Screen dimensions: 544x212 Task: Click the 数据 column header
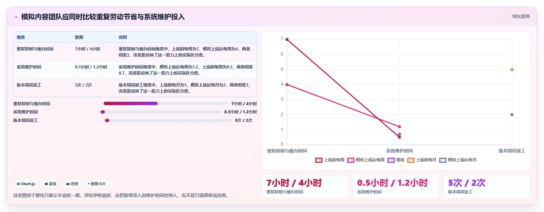point(79,37)
